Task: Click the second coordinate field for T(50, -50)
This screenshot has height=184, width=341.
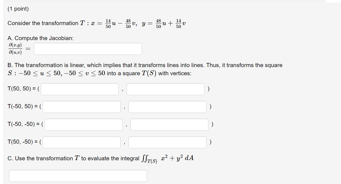Action: 167,142
